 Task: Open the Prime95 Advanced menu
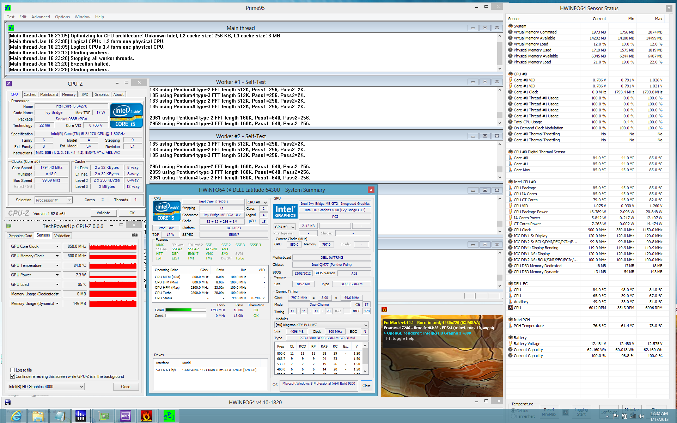[41, 17]
